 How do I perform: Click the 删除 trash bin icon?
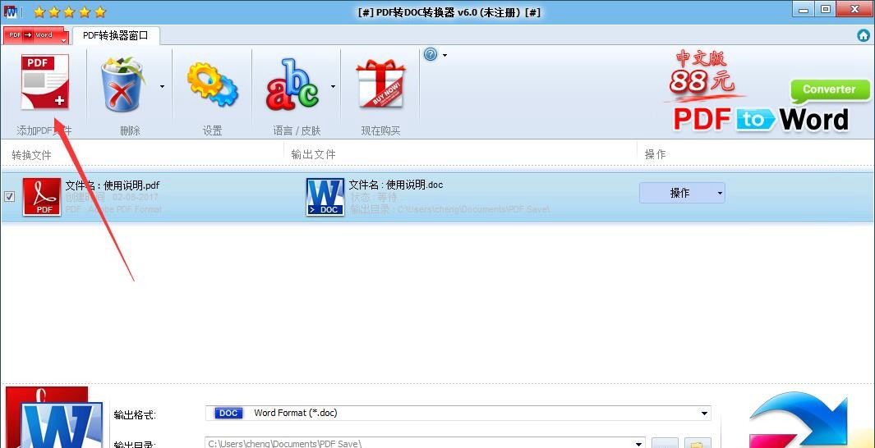(122, 85)
